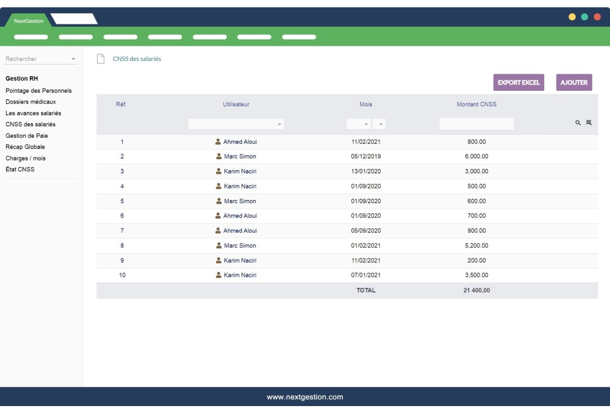Click the user icon next to Ahmed Aloui in row 1
The height and width of the screenshot is (414, 610).
pos(217,142)
